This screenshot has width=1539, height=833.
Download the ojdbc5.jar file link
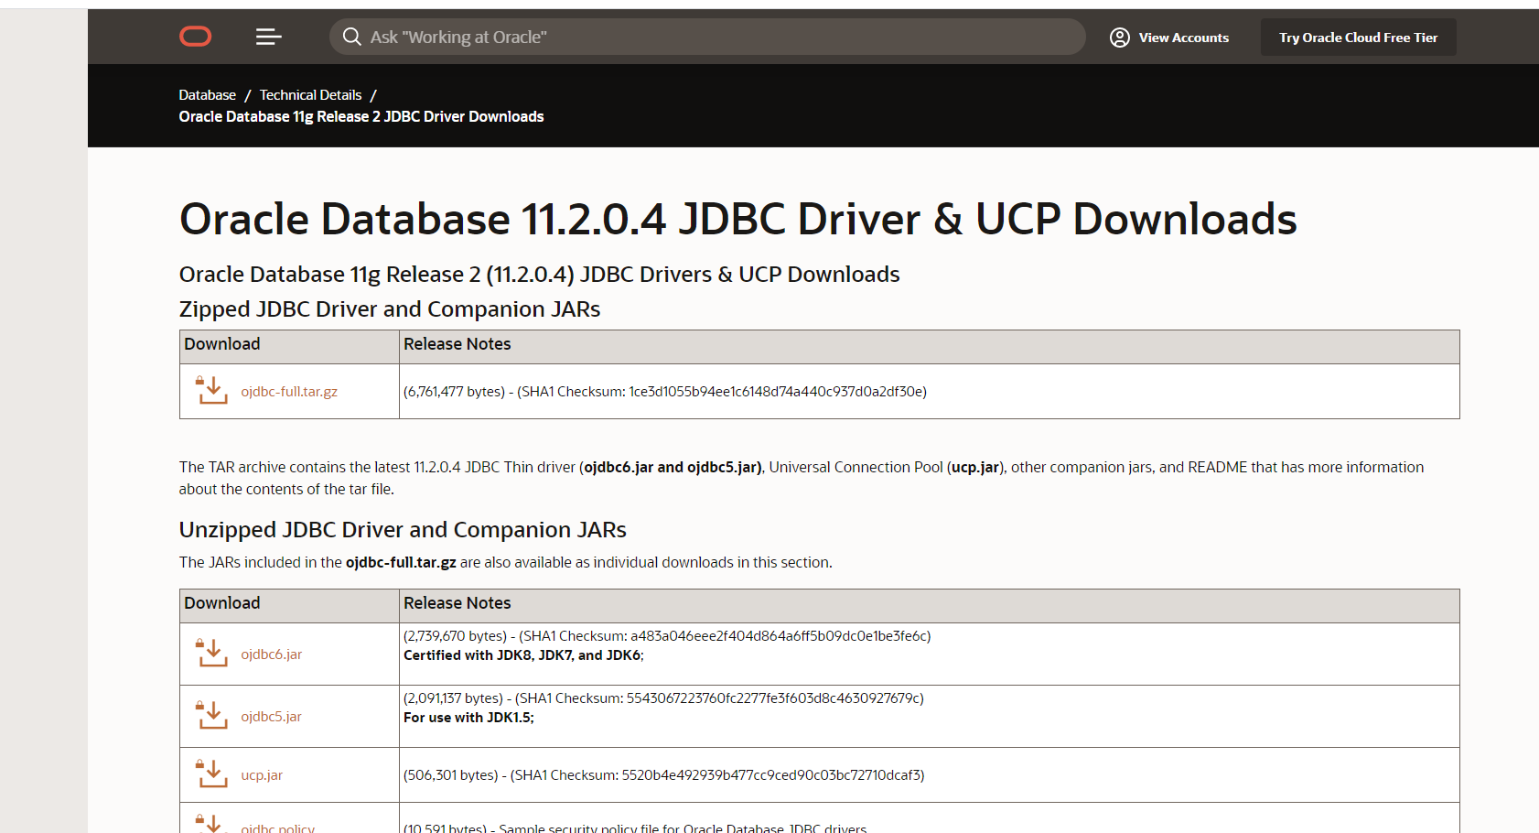click(x=271, y=717)
